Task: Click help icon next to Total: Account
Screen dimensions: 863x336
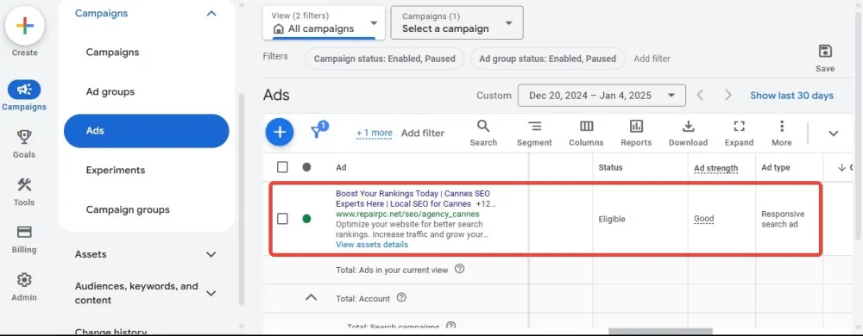Action: 402,297
